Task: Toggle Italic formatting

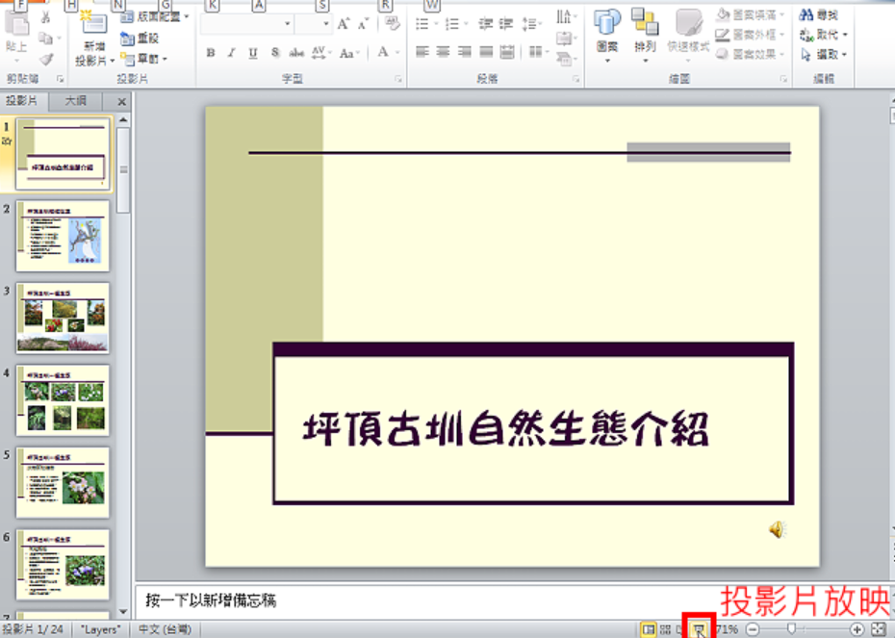Action: coord(231,53)
